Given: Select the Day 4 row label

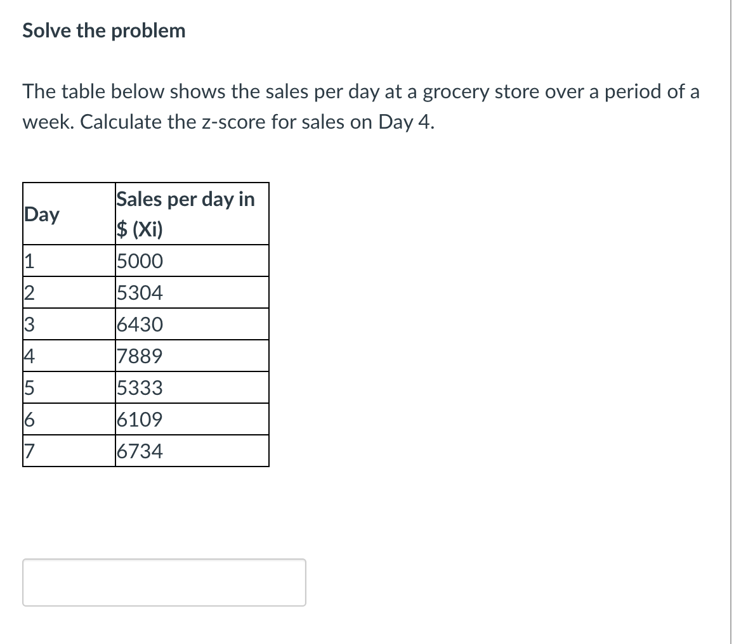Looking at the screenshot, I should [28, 355].
